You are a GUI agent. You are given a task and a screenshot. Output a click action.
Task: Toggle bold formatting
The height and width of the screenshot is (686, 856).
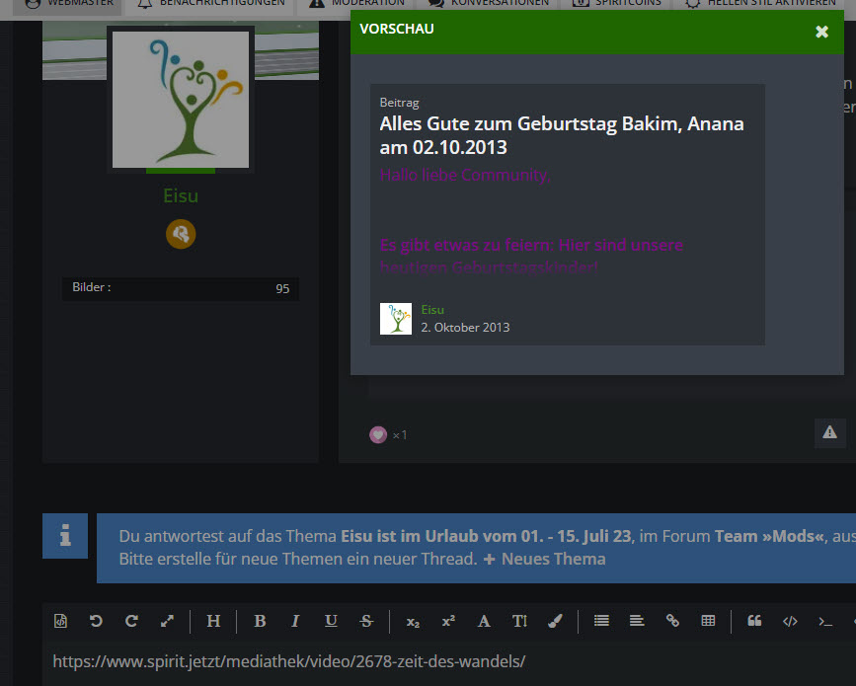[x=260, y=621]
